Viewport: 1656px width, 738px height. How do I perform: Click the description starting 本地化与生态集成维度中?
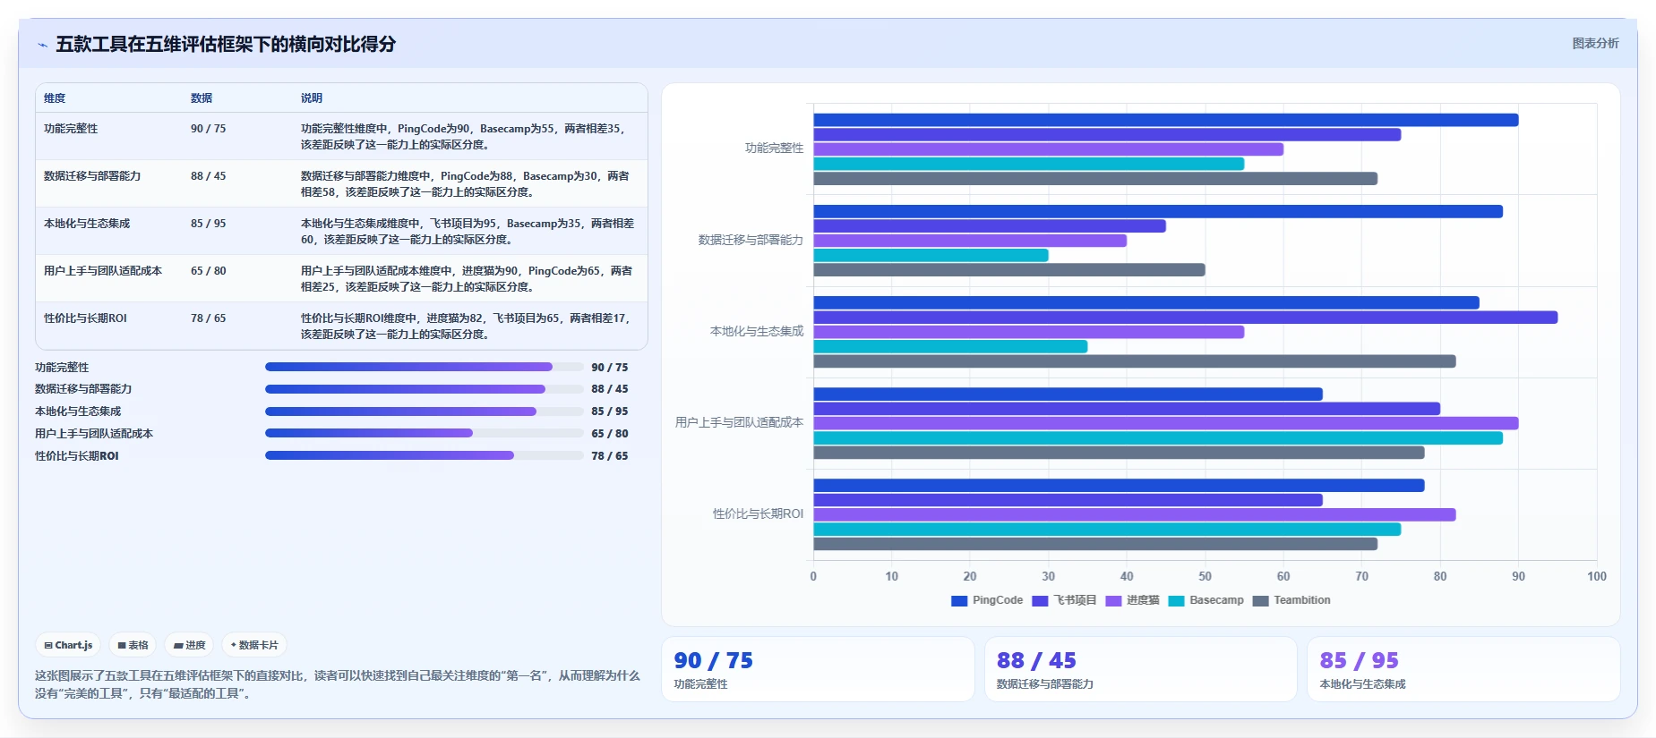(x=468, y=232)
